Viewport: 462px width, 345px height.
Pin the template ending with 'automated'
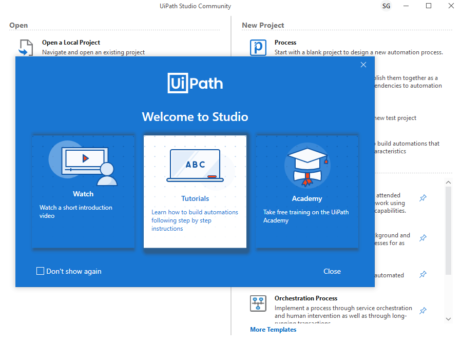click(423, 274)
